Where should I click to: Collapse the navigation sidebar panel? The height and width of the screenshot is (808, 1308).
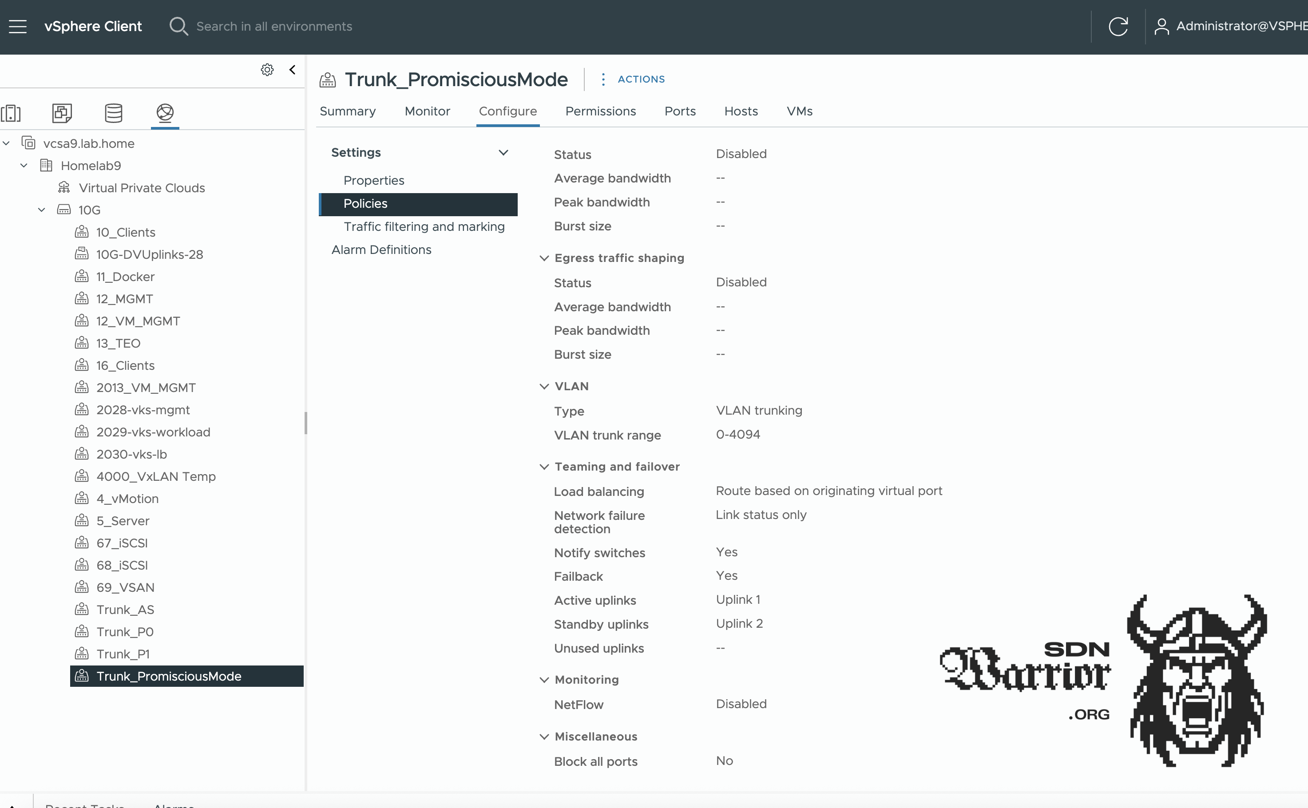pos(292,70)
